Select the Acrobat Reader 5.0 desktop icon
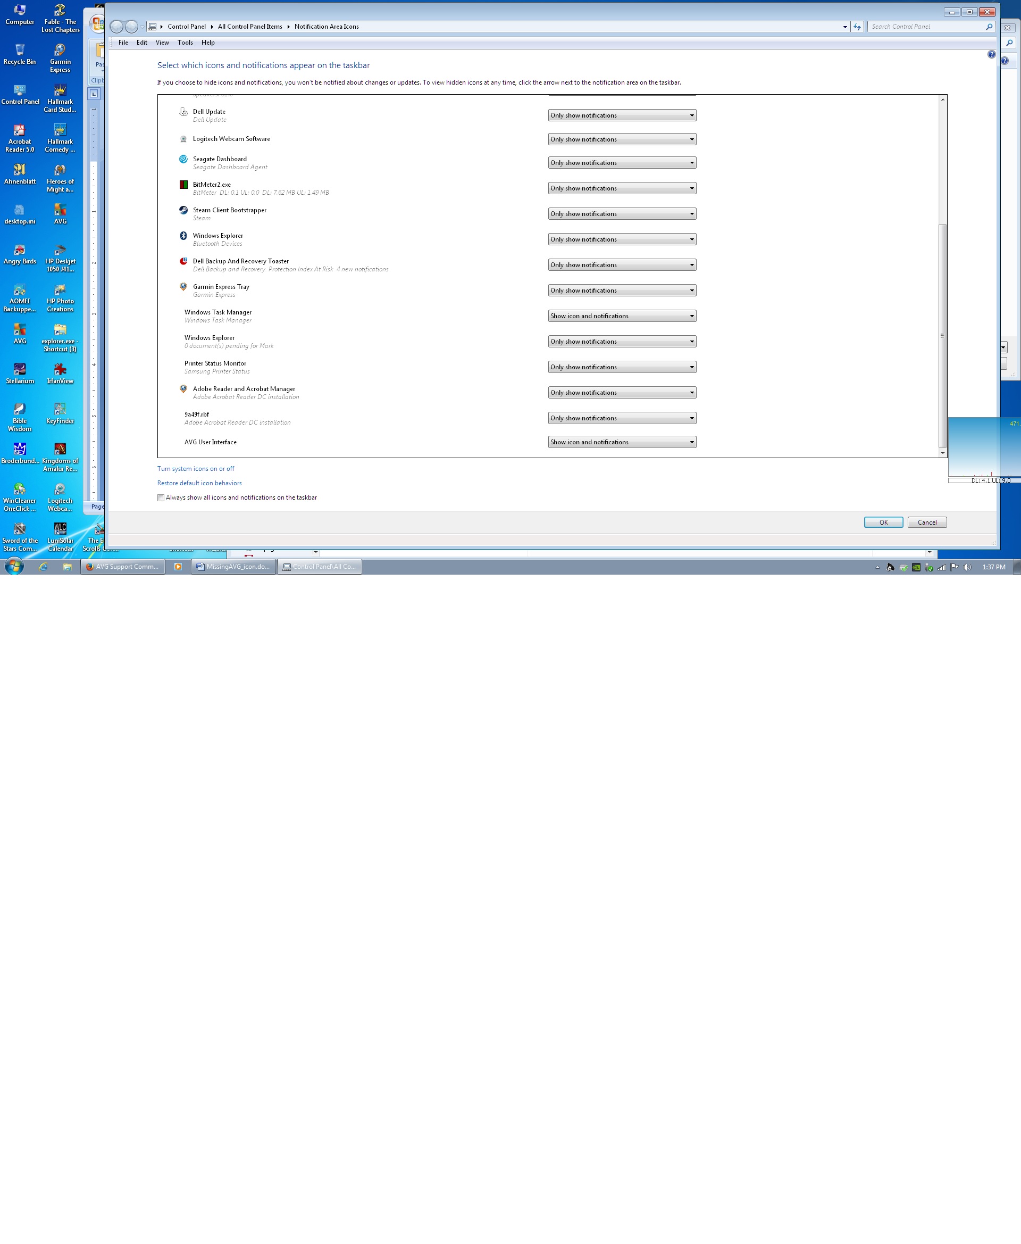This screenshot has height=1244, width=1021. [x=19, y=138]
